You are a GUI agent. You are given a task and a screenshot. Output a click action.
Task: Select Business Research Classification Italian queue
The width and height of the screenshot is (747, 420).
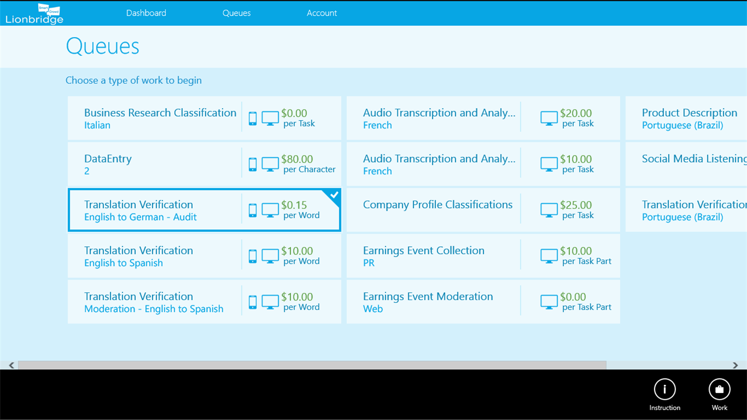tap(204, 118)
